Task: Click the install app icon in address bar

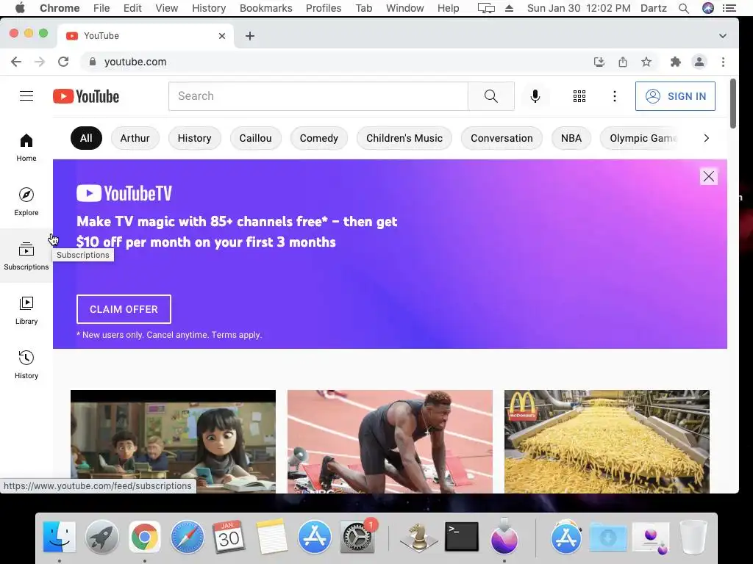Action: pos(599,62)
